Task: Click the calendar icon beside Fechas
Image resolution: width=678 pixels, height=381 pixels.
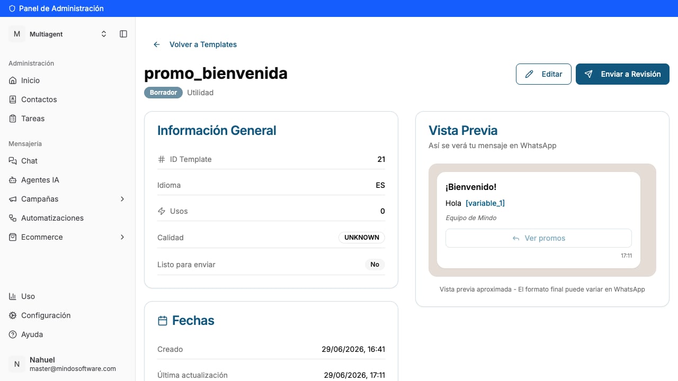Action: (163, 321)
